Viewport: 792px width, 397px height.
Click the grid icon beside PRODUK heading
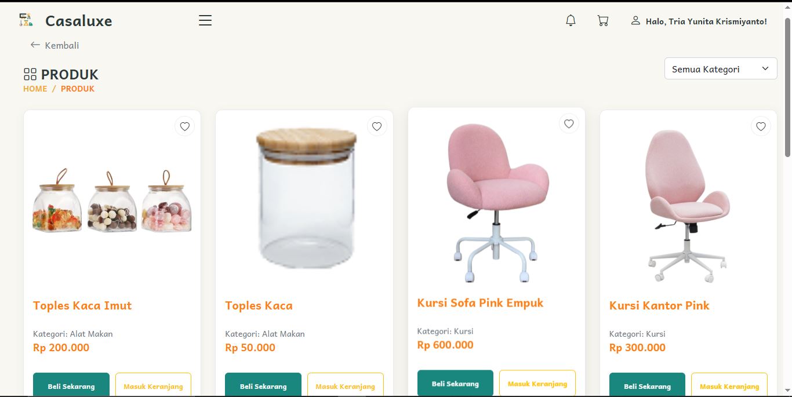point(30,74)
